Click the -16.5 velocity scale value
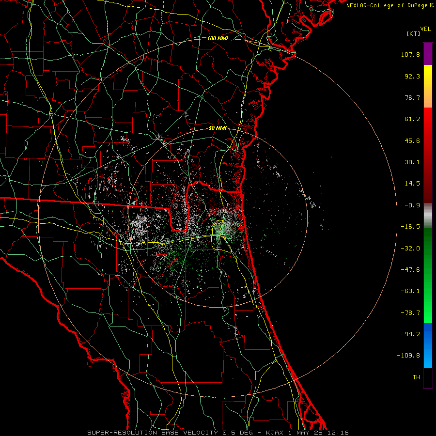436x436 pixels. (410, 227)
